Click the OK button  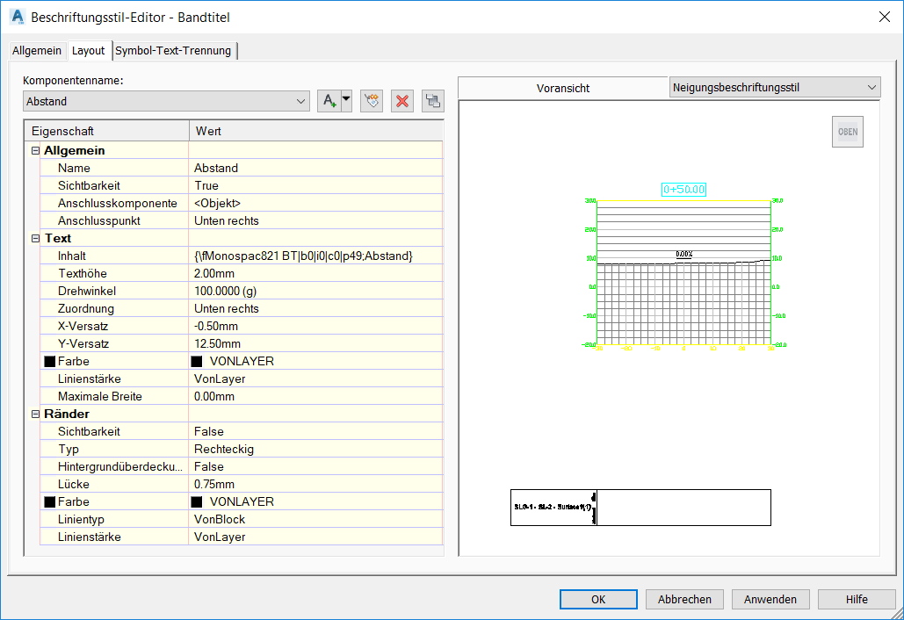click(597, 599)
